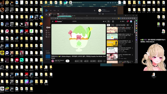Open Chrome shortcut on right desktop edge
This screenshot has height=94, width=167.
(x=164, y=32)
